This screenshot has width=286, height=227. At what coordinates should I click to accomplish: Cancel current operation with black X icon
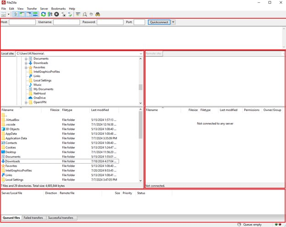pos(56,14)
